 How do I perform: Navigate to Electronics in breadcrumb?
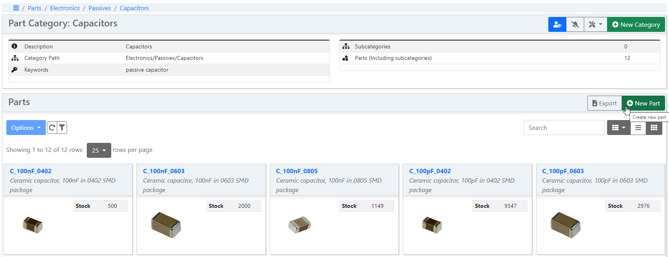(x=65, y=8)
